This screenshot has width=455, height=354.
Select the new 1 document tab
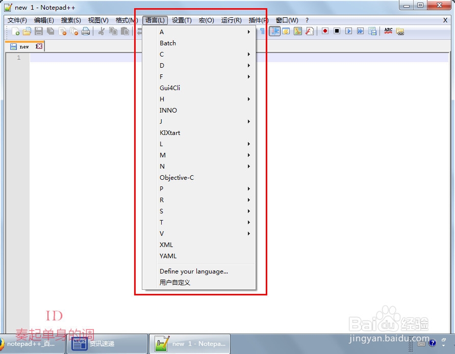[24, 46]
